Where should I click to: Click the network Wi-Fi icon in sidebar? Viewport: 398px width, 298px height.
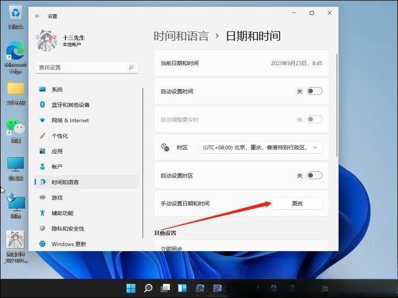[43, 120]
